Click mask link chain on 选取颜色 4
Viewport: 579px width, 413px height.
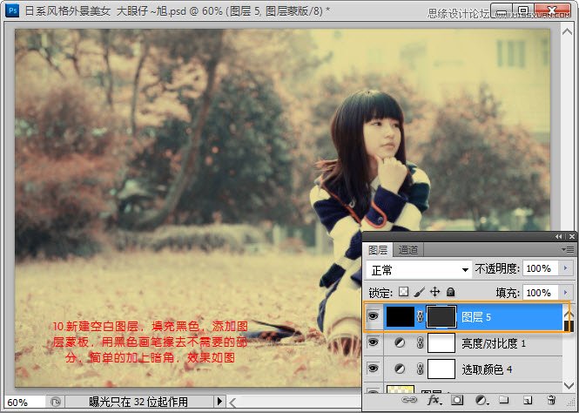pyautogui.click(x=420, y=369)
